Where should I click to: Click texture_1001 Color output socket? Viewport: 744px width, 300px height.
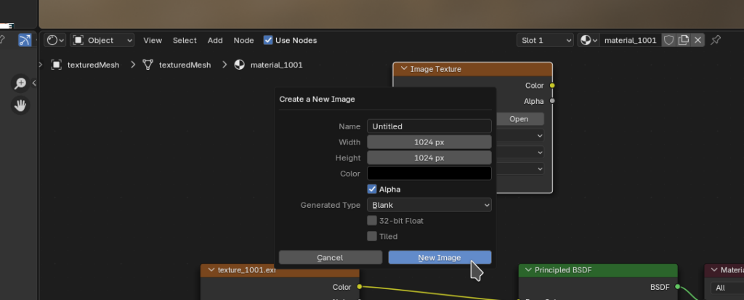point(359,287)
